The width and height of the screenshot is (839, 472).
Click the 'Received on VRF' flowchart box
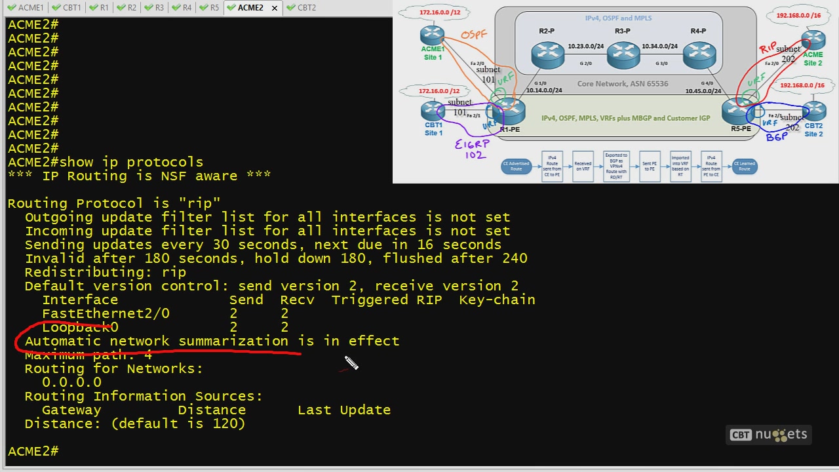(583, 167)
